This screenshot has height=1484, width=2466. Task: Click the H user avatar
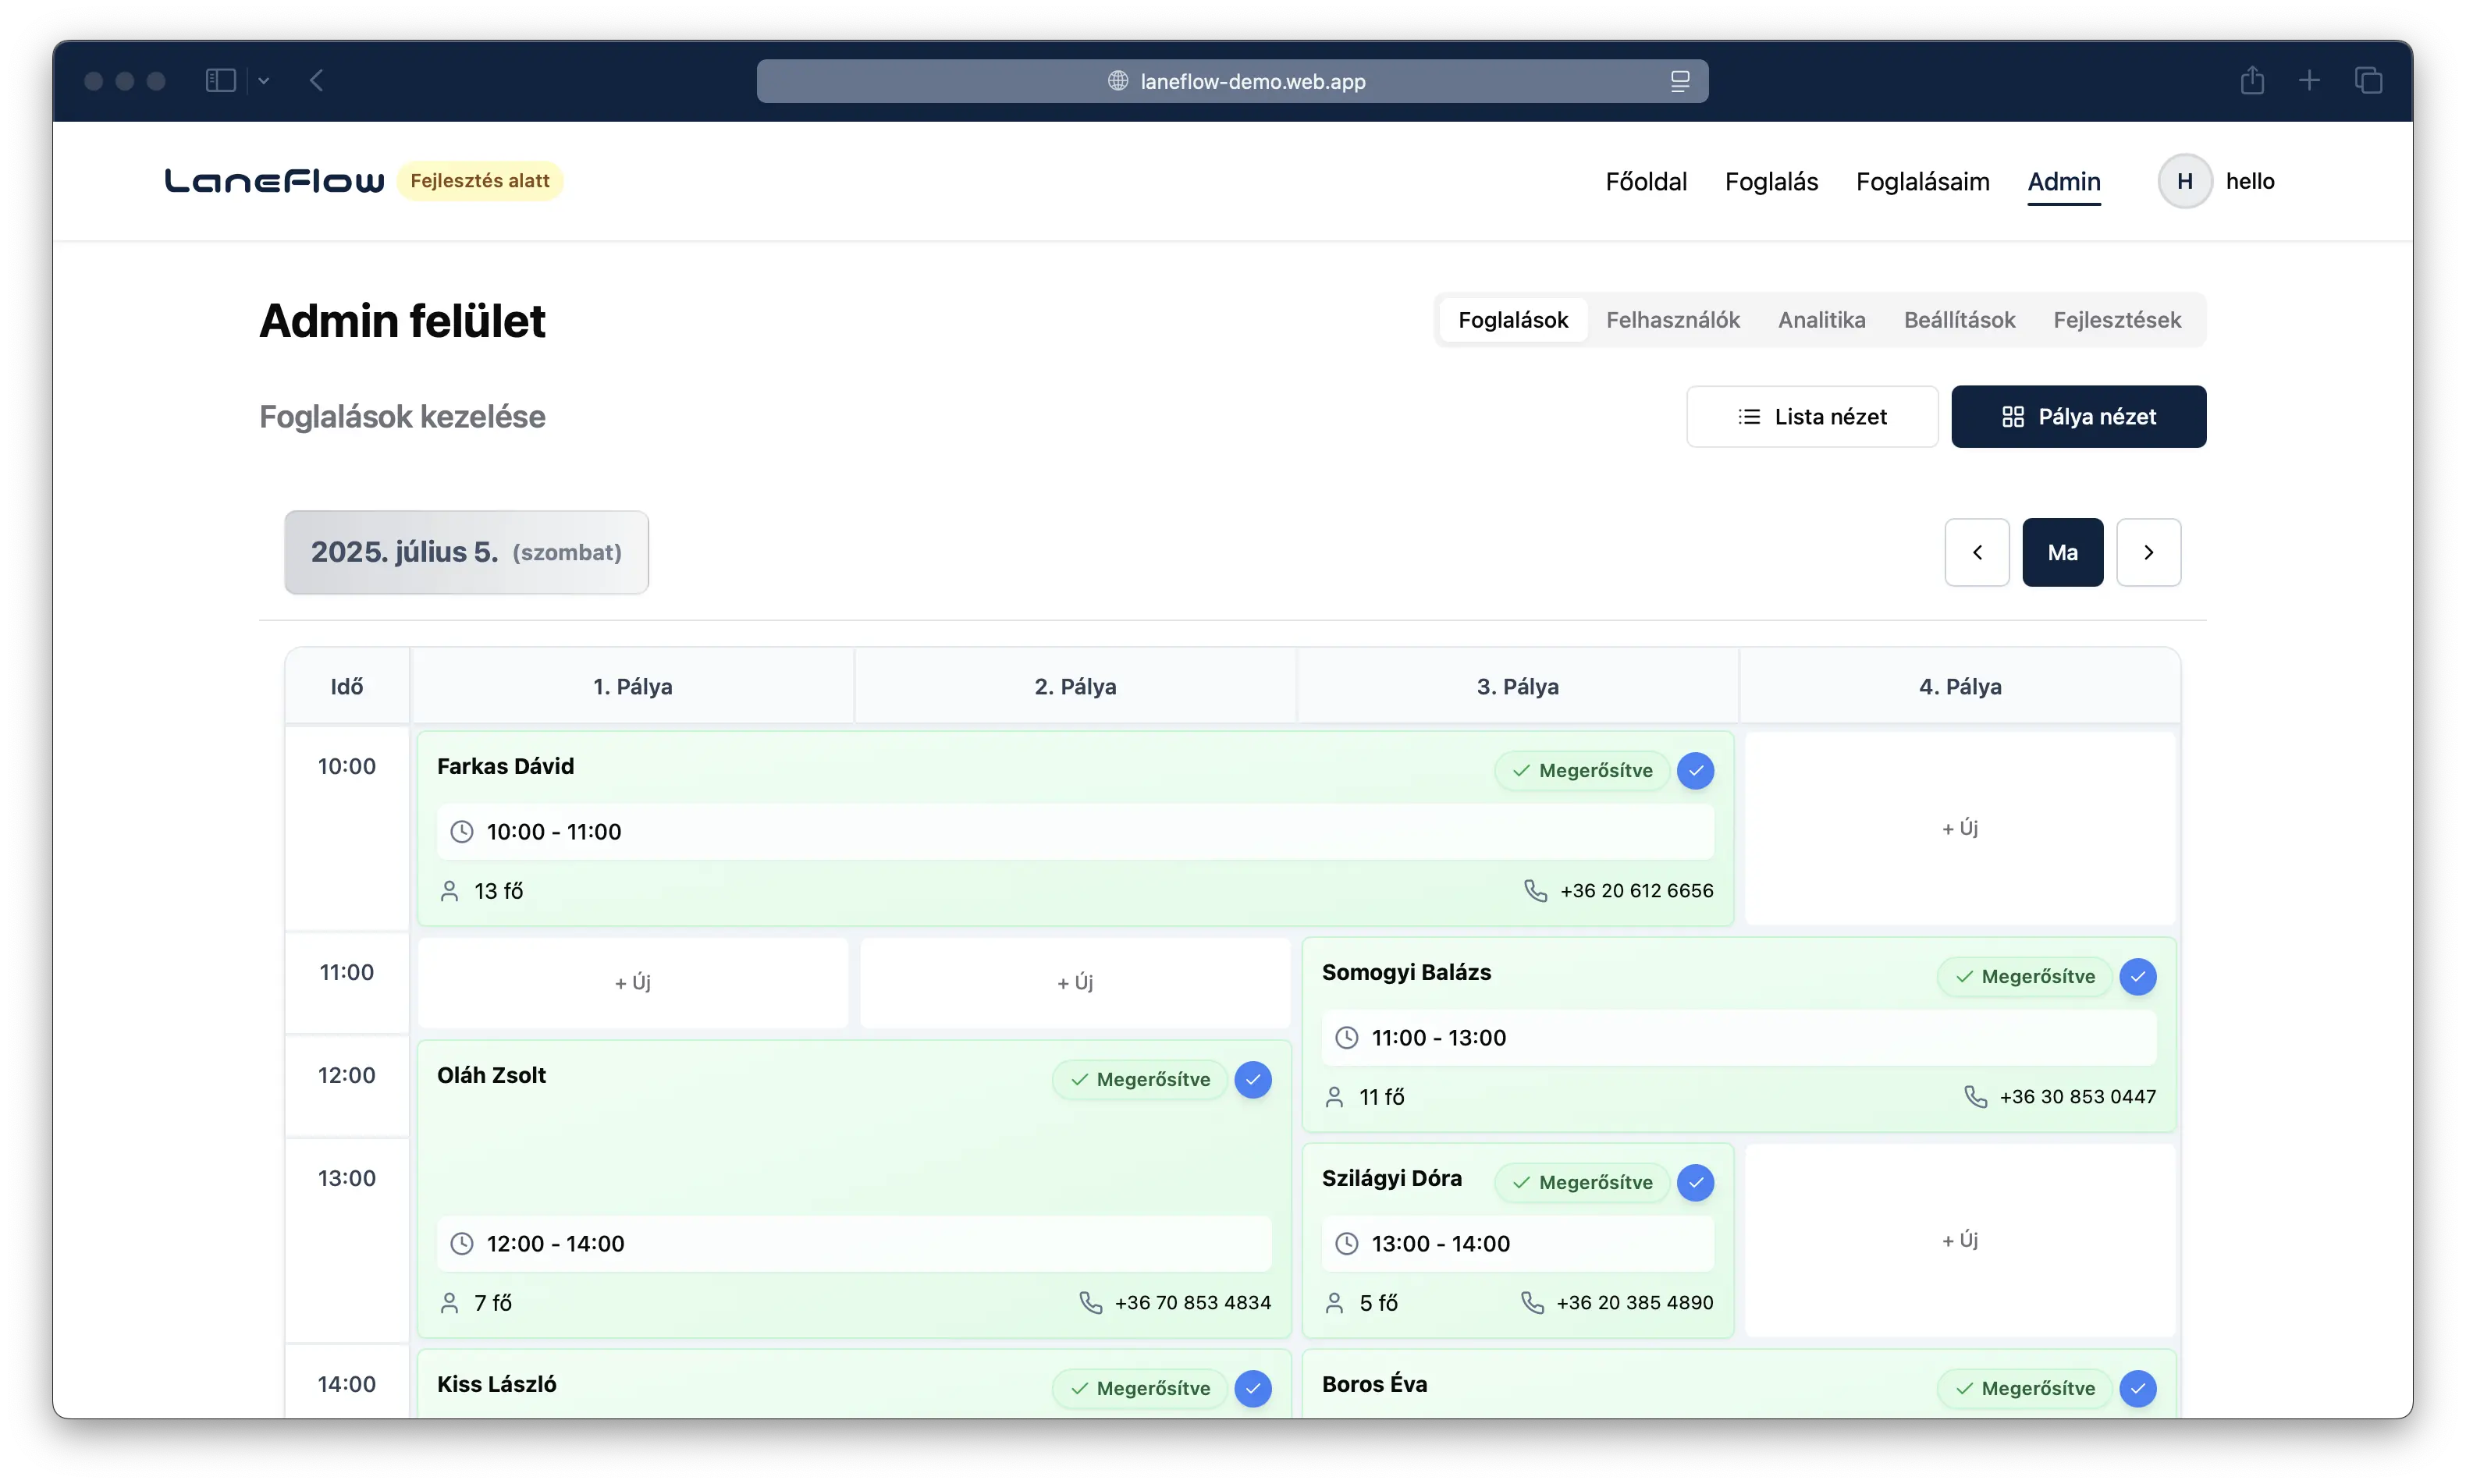pyautogui.click(x=2184, y=181)
